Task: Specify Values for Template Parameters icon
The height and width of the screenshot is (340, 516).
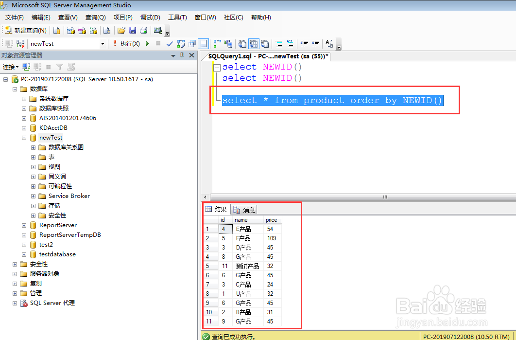Action: coord(329,43)
